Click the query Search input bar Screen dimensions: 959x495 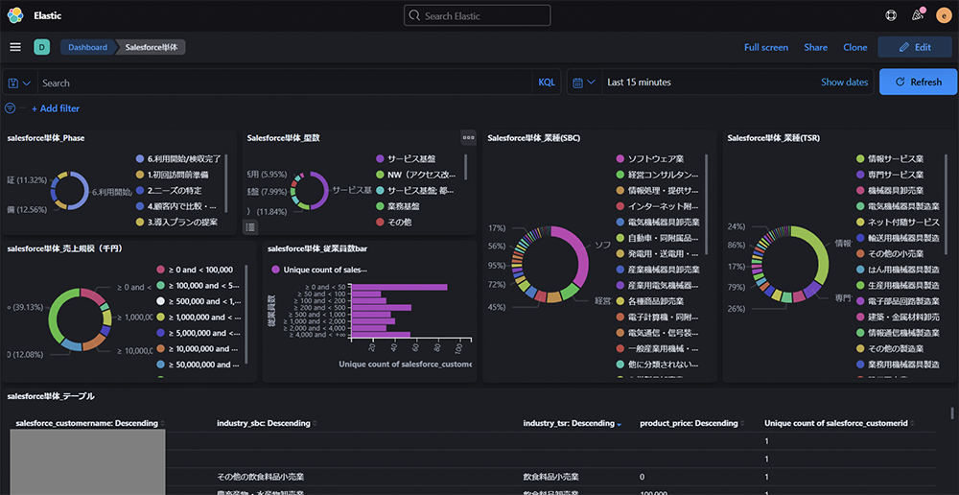[x=285, y=82]
